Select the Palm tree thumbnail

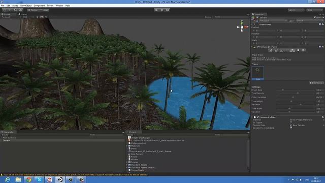[257, 73]
